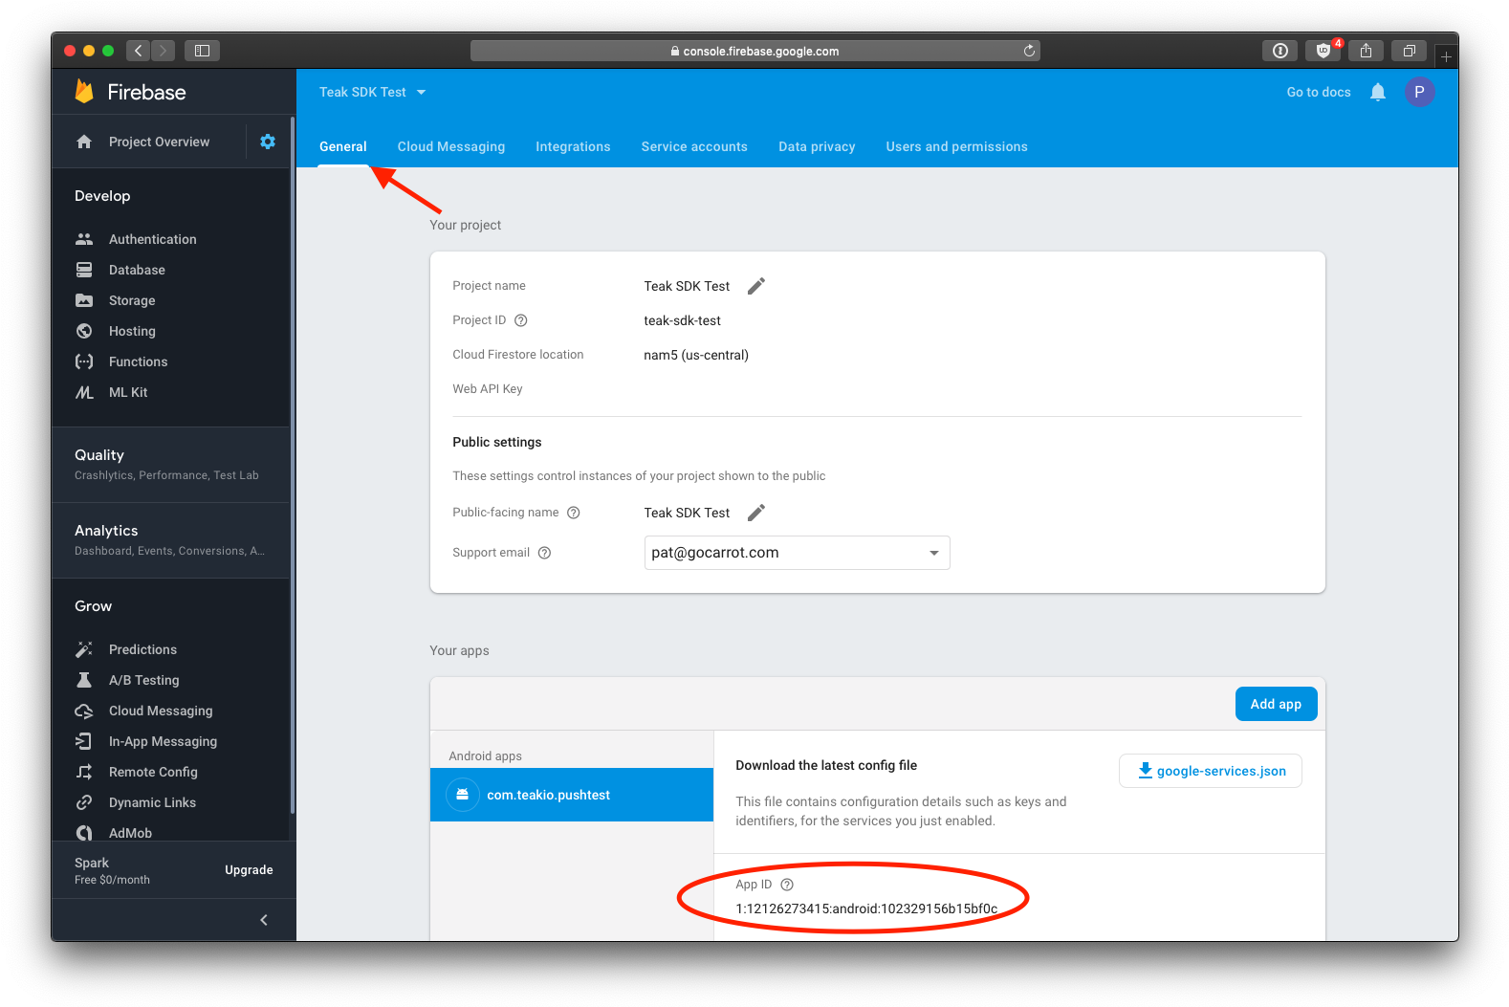Expand the Analytics section

(170, 539)
